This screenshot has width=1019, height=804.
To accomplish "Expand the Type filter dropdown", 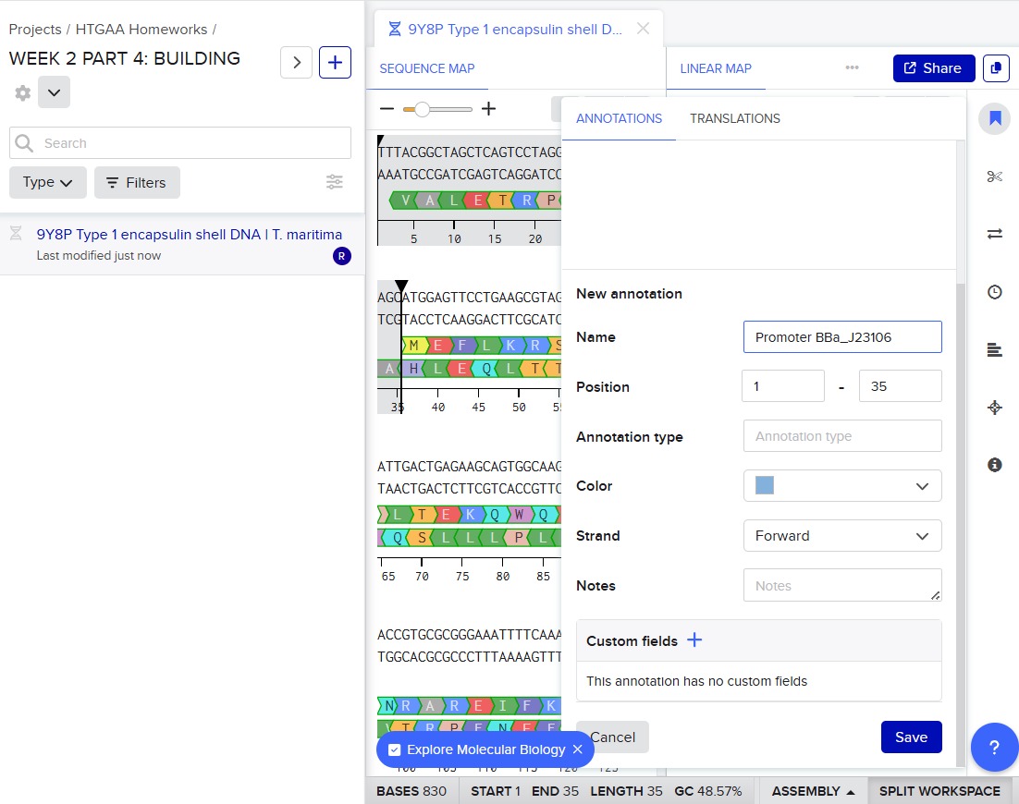I will point(48,183).
